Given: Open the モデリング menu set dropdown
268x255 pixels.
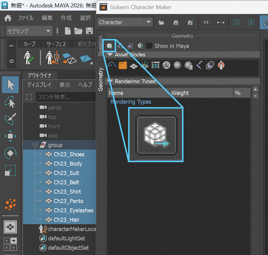Looking at the screenshot, I should click(29, 31).
